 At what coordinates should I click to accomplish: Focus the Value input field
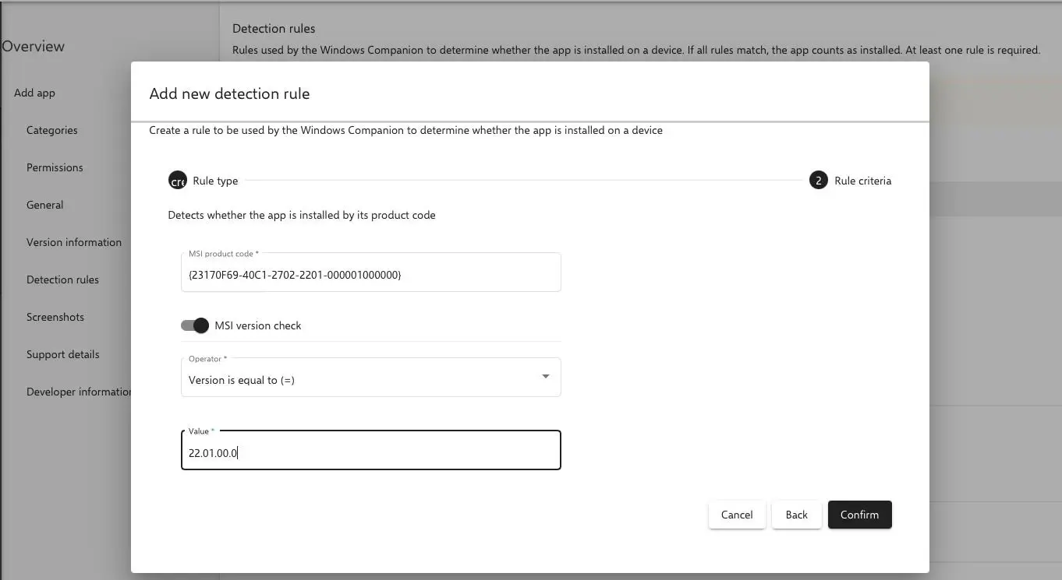(x=370, y=452)
